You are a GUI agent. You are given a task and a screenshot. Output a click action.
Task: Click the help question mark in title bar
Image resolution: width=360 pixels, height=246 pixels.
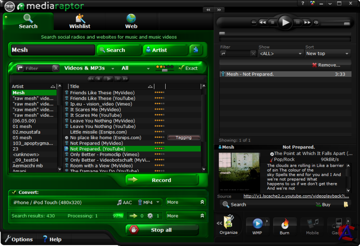pos(303,3)
